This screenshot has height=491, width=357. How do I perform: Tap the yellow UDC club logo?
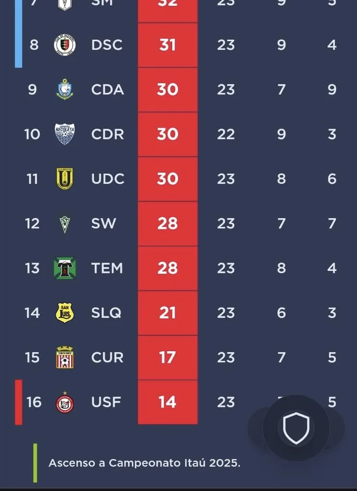coord(65,179)
